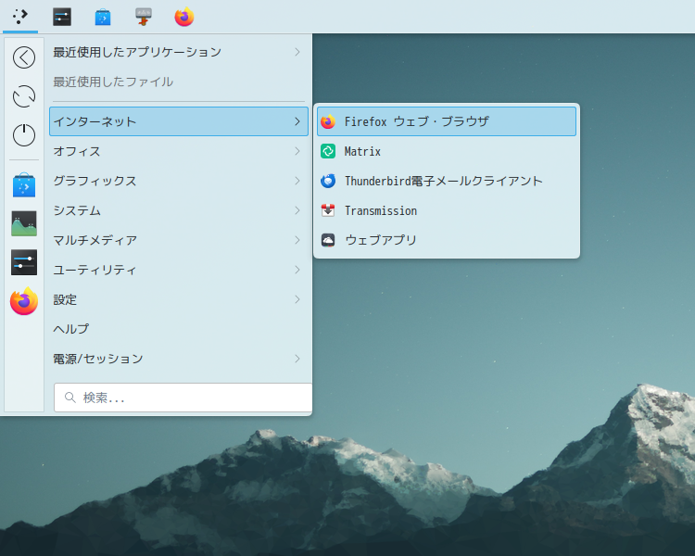Viewport: 695px width, 556px height.
Task: Click the logout back-arrow icon in the sidebar
Action: [x=24, y=57]
